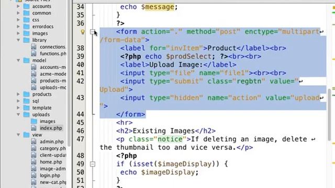The width and height of the screenshot is (335, 188).
Task: Click the home.php file icon
Action: [x=33, y=162]
